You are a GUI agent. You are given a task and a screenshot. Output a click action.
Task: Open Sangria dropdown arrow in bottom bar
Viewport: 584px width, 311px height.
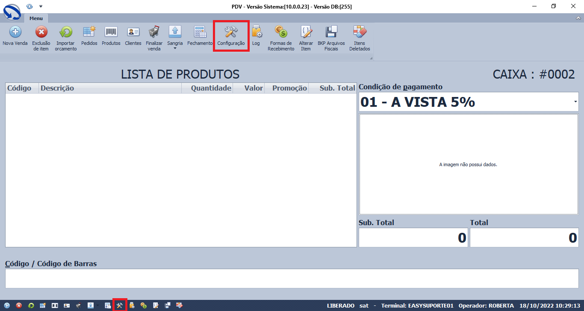(98, 305)
